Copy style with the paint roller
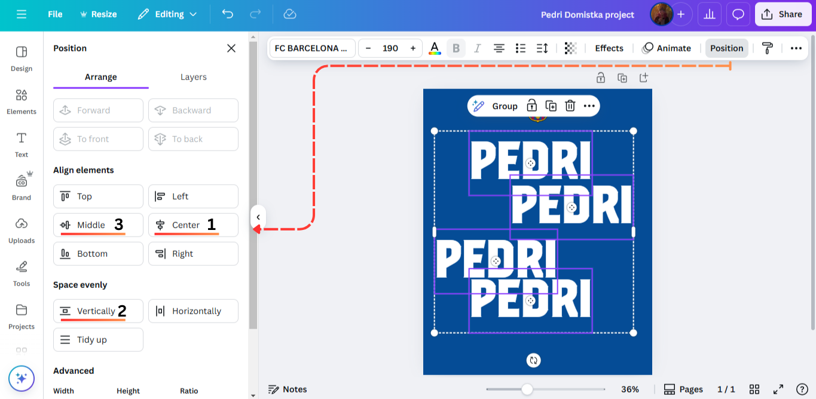 pos(768,48)
